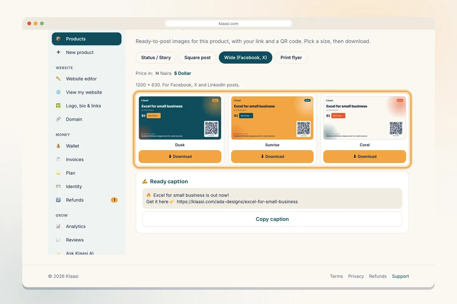Click the globe icon beside View my website
457x304 pixels.
[58, 92]
